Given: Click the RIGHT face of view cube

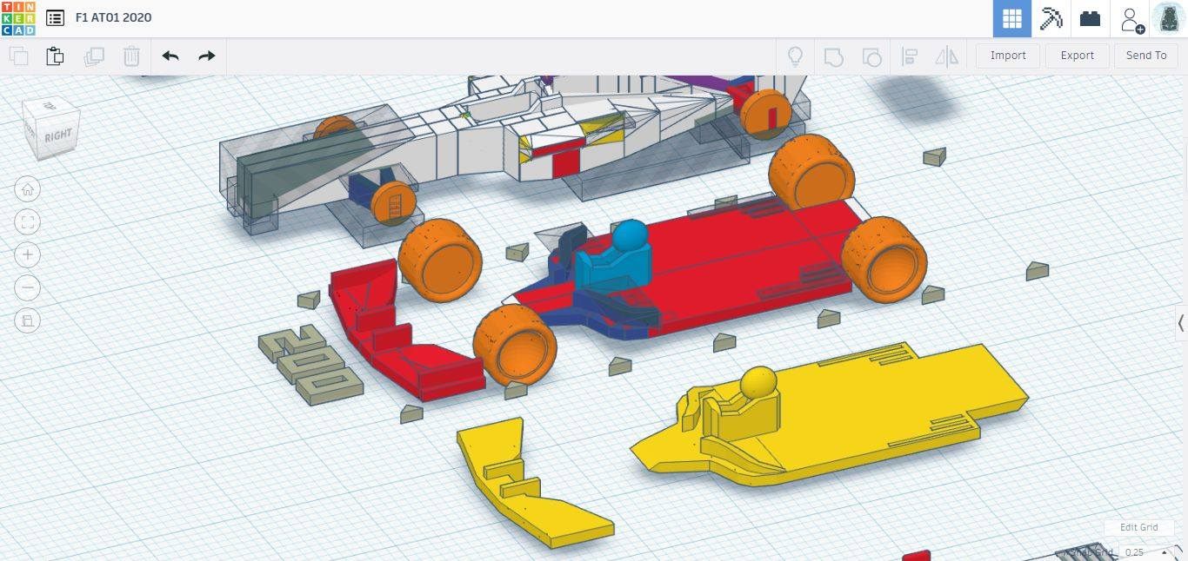Looking at the screenshot, I should pos(58,135).
